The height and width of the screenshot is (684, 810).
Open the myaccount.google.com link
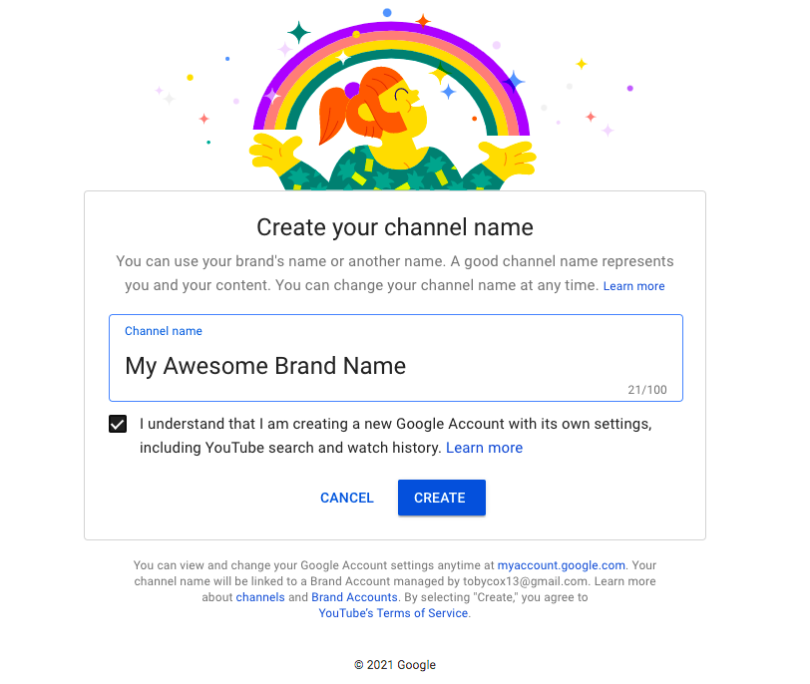click(x=561, y=565)
